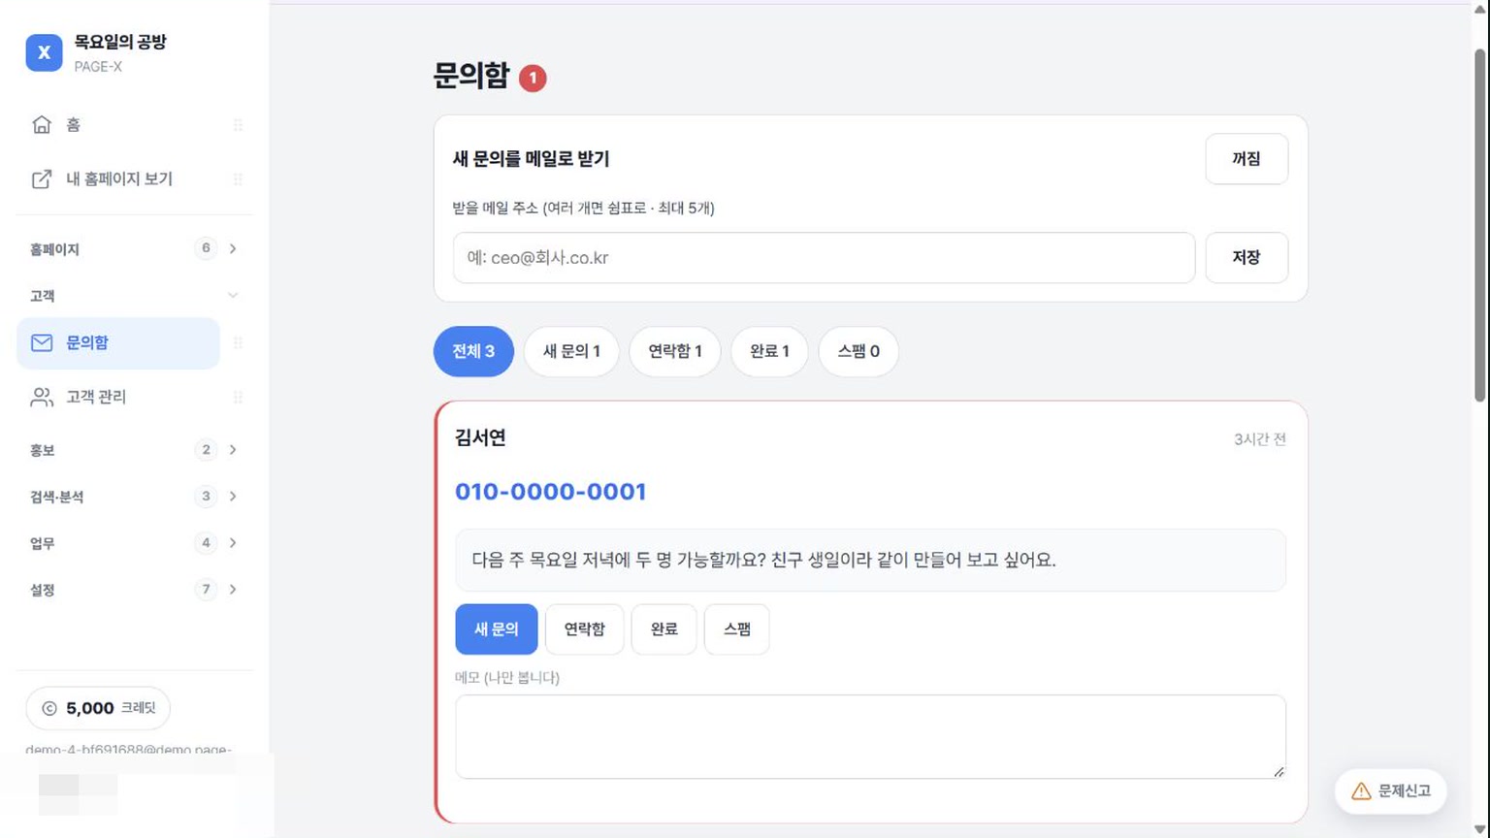Image resolution: width=1490 pixels, height=838 pixels.
Task: Click the warning triangle icon in 문제신고
Action: click(x=1361, y=791)
